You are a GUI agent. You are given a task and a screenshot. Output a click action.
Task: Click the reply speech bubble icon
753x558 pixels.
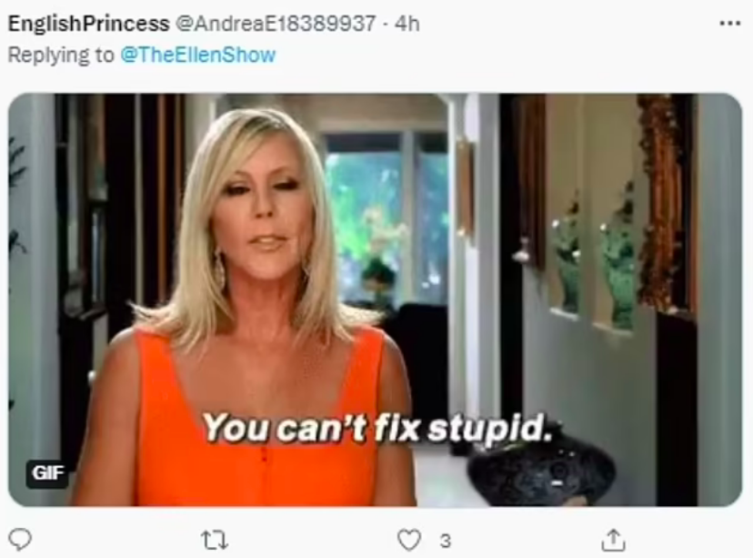[20, 539]
